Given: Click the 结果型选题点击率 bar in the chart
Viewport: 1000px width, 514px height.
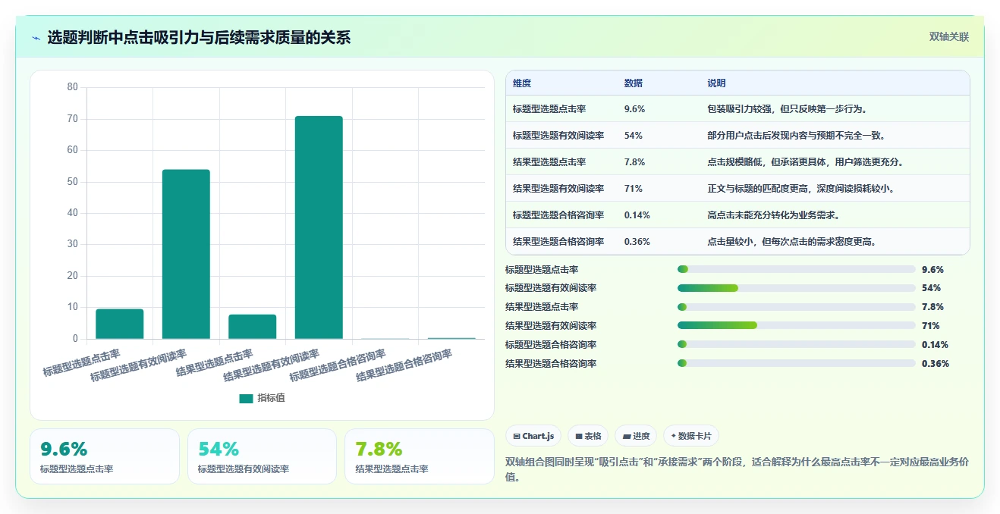Looking at the screenshot, I should 252,327.
